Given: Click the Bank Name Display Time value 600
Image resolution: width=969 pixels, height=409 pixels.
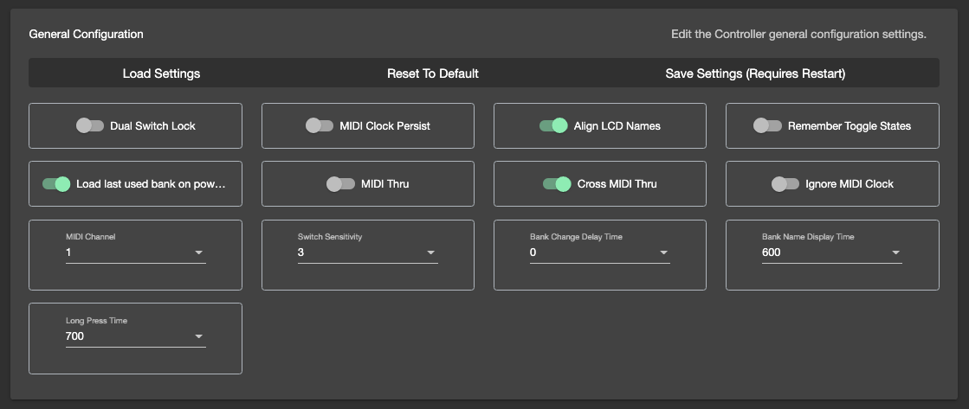Looking at the screenshot, I should pos(772,252).
